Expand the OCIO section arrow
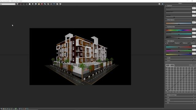The width and height of the screenshot is (196, 110). point(194,100)
